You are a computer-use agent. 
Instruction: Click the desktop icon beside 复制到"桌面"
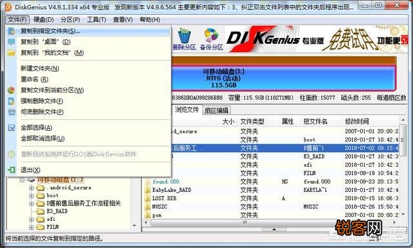(x=12, y=42)
